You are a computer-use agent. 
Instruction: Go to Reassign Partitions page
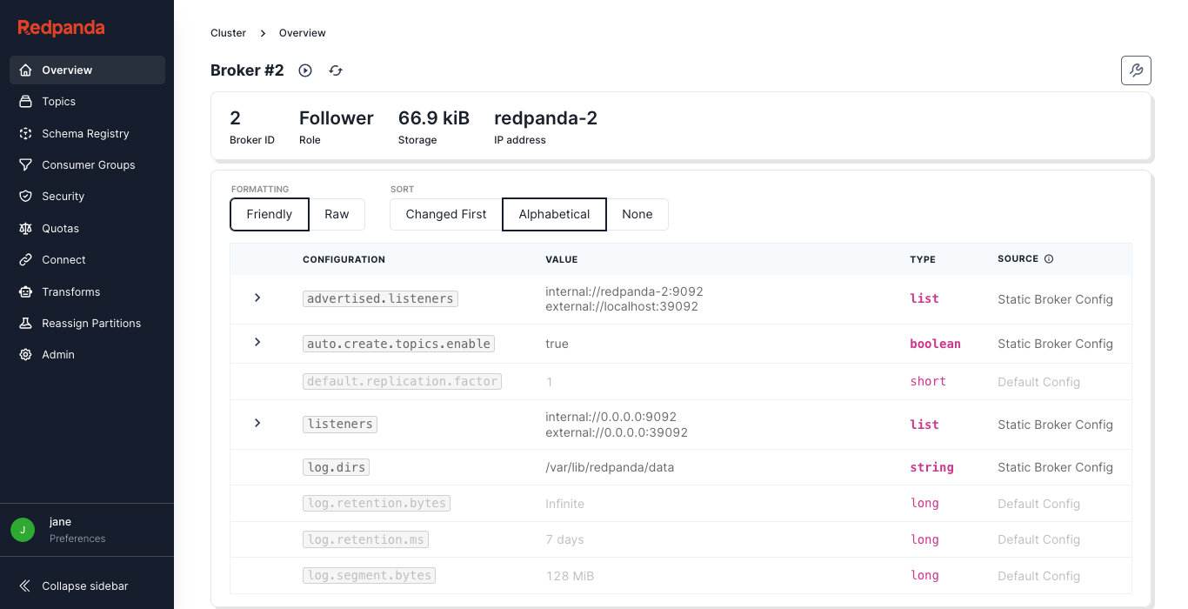tap(90, 323)
